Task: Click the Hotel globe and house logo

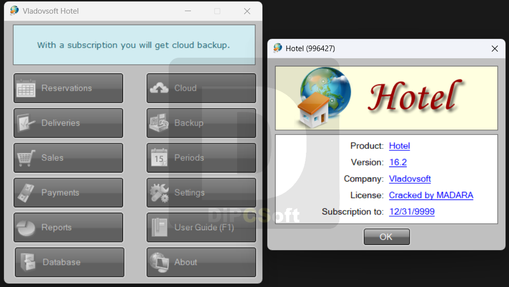Action: click(x=324, y=98)
